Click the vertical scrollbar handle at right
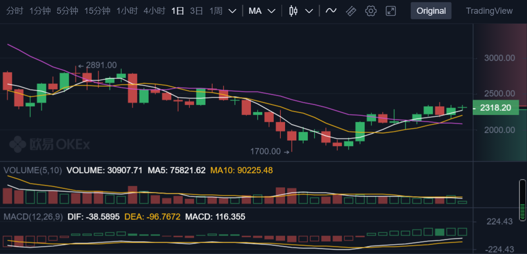The width and height of the screenshot is (527, 254). click(x=523, y=200)
